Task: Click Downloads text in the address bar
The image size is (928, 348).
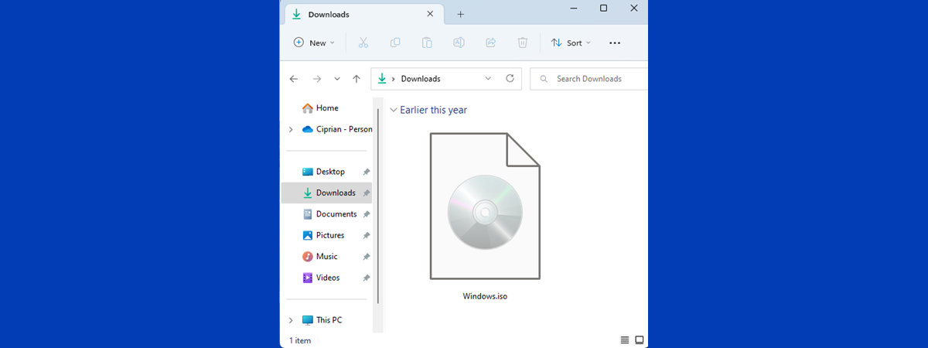Action: pyautogui.click(x=421, y=79)
